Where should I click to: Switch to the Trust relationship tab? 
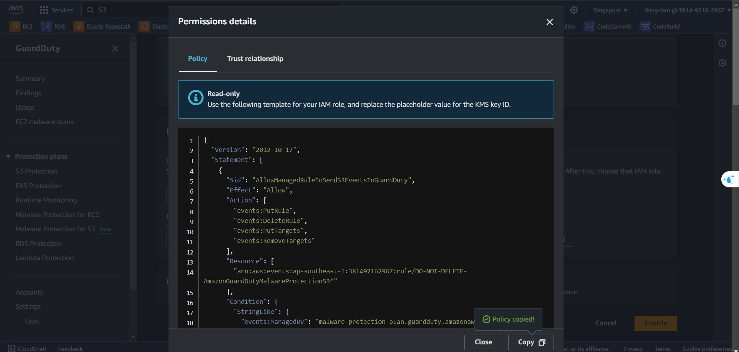pos(255,59)
